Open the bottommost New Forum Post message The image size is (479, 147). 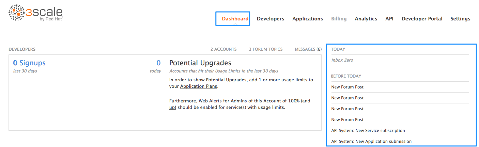347,120
